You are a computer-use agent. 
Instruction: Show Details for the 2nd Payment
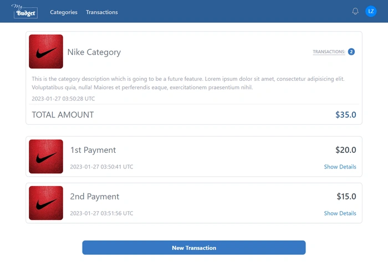[x=340, y=213]
